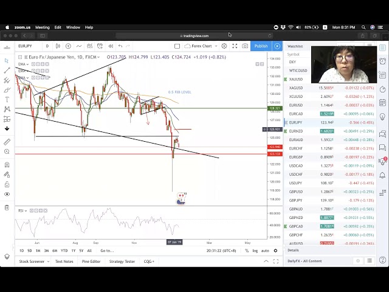
Task: Click the trash remove drawings icon
Action: coord(7,208)
